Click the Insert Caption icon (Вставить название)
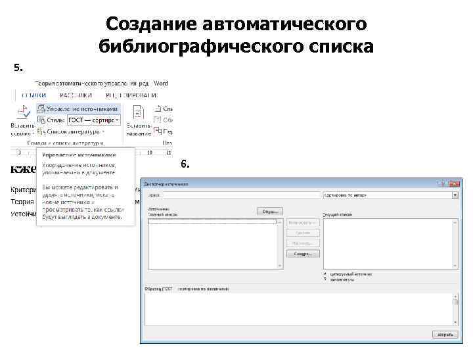The image size is (473, 355). coord(138,113)
